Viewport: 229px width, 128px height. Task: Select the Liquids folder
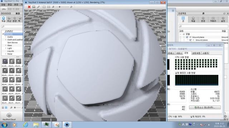10,51
